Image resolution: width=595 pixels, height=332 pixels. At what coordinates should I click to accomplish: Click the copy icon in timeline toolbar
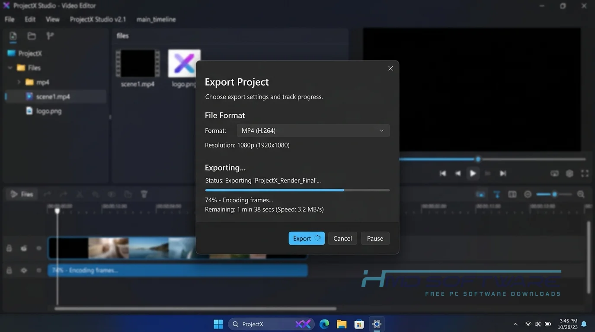(128, 195)
